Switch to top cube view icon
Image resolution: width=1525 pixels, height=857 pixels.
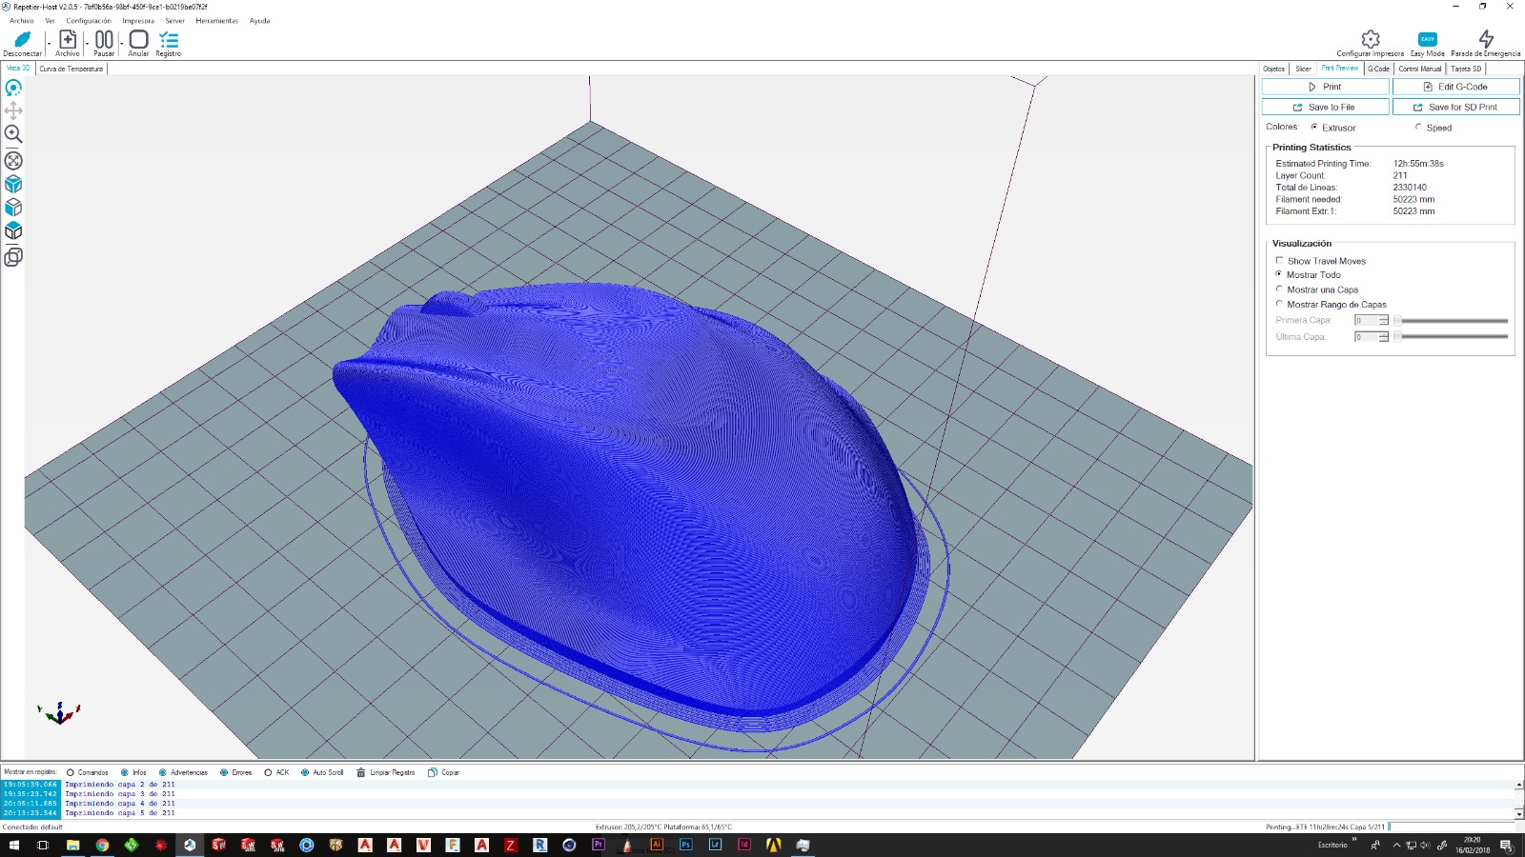point(13,230)
